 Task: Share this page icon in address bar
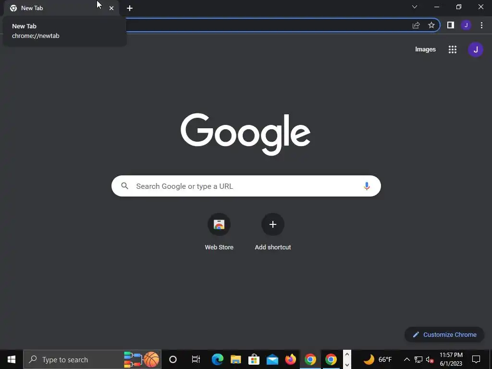(416, 25)
